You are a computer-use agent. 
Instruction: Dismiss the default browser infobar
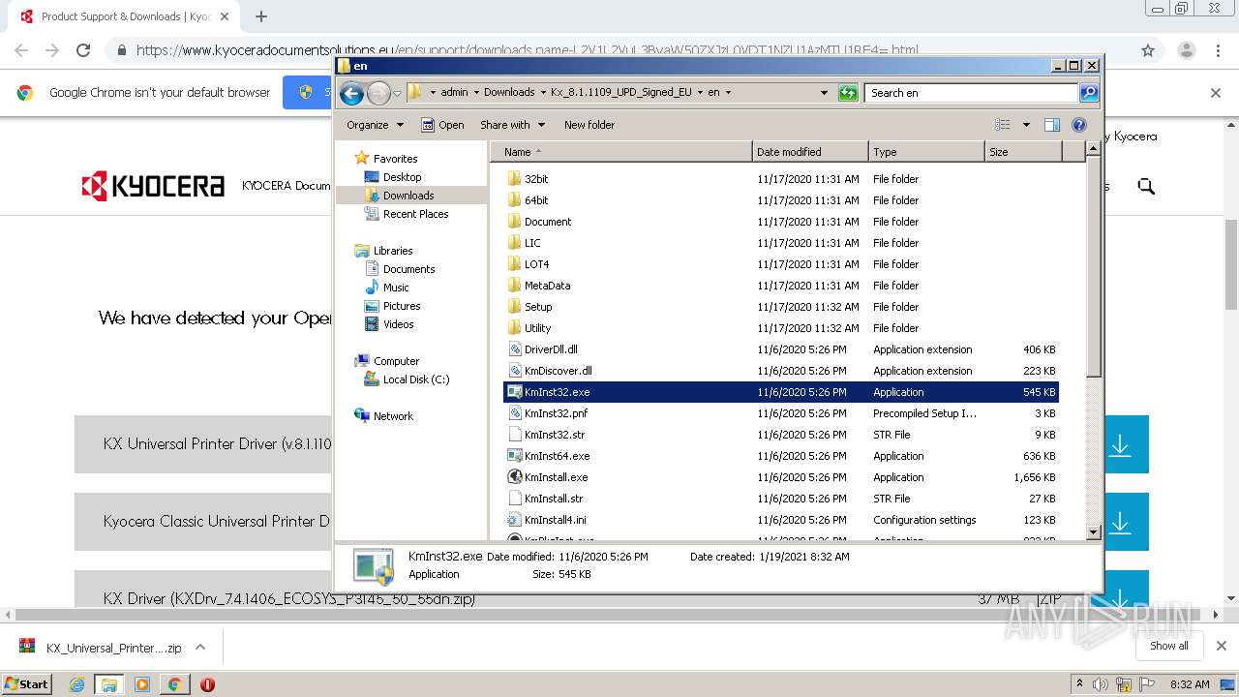(x=1216, y=93)
